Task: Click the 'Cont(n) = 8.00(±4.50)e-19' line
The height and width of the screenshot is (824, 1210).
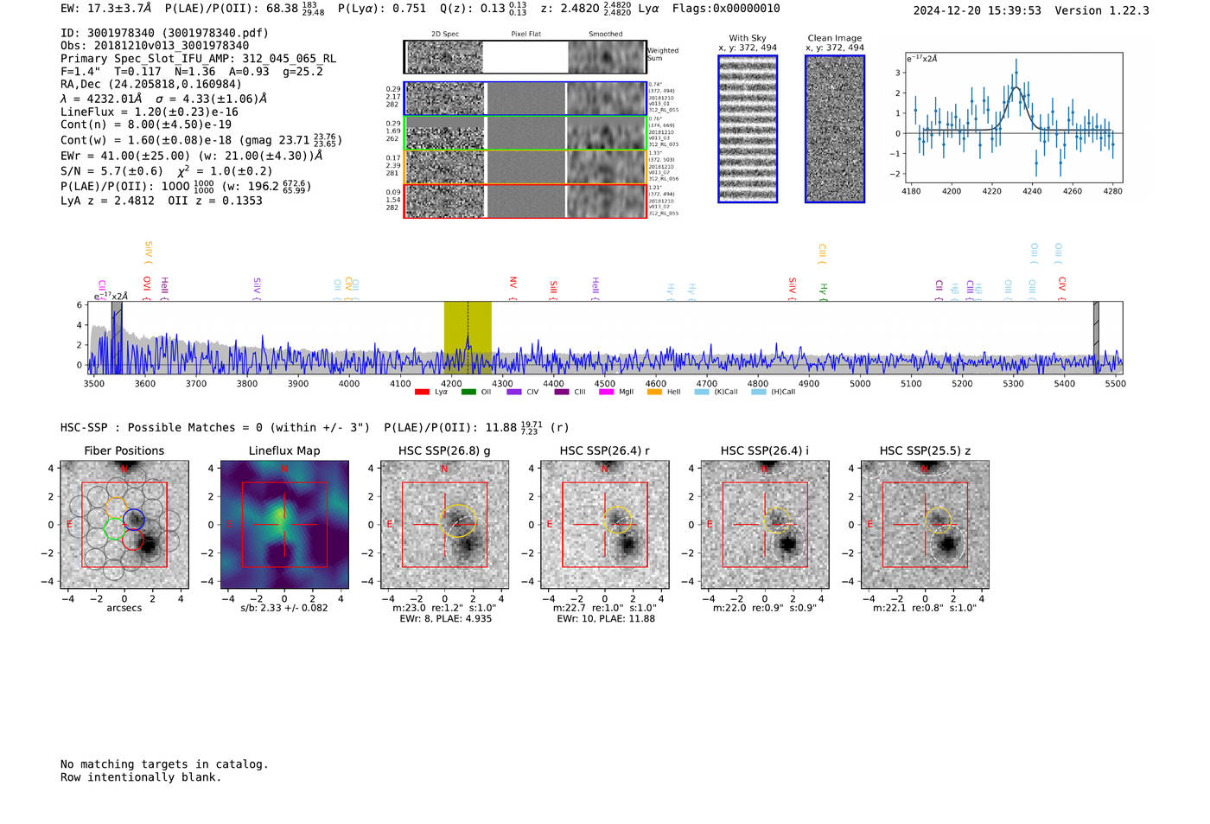Action: [145, 125]
